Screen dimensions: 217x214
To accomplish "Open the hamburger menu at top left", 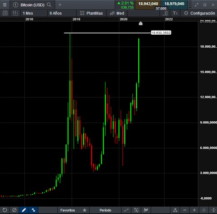I will [x=5, y=5].
